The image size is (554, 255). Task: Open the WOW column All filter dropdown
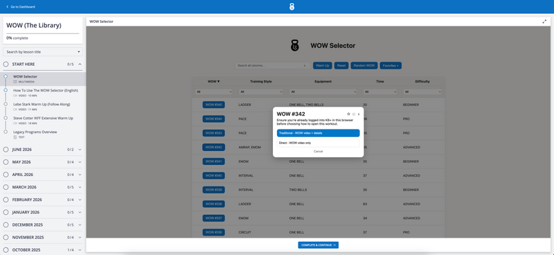[x=213, y=91]
